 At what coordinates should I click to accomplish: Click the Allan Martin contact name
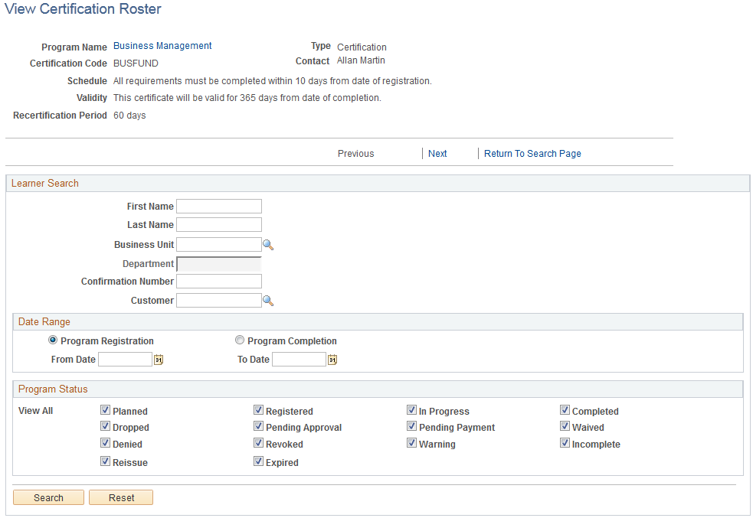pyautogui.click(x=361, y=60)
